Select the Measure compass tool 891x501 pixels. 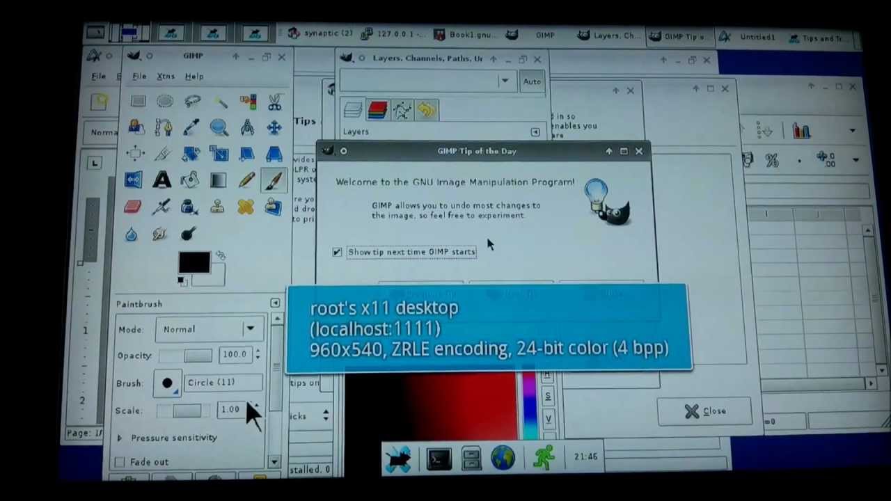click(246, 127)
